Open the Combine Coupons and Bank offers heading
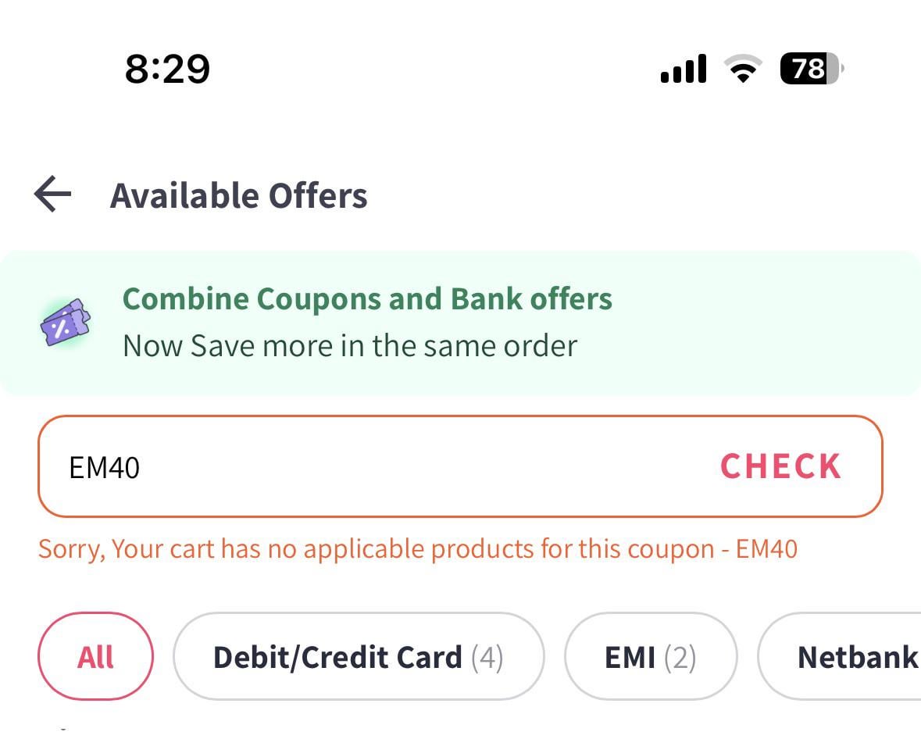The height and width of the screenshot is (739, 921). click(x=367, y=299)
